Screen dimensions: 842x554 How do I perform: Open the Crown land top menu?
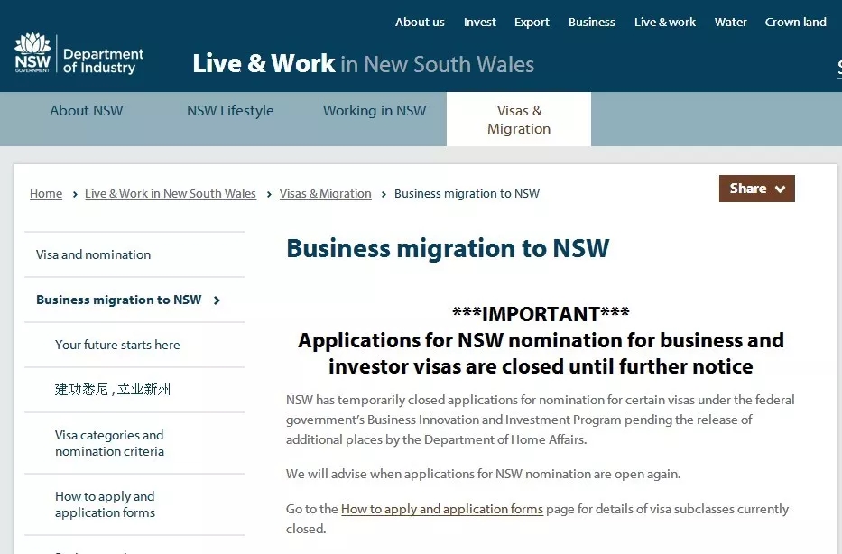pos(795,22)
